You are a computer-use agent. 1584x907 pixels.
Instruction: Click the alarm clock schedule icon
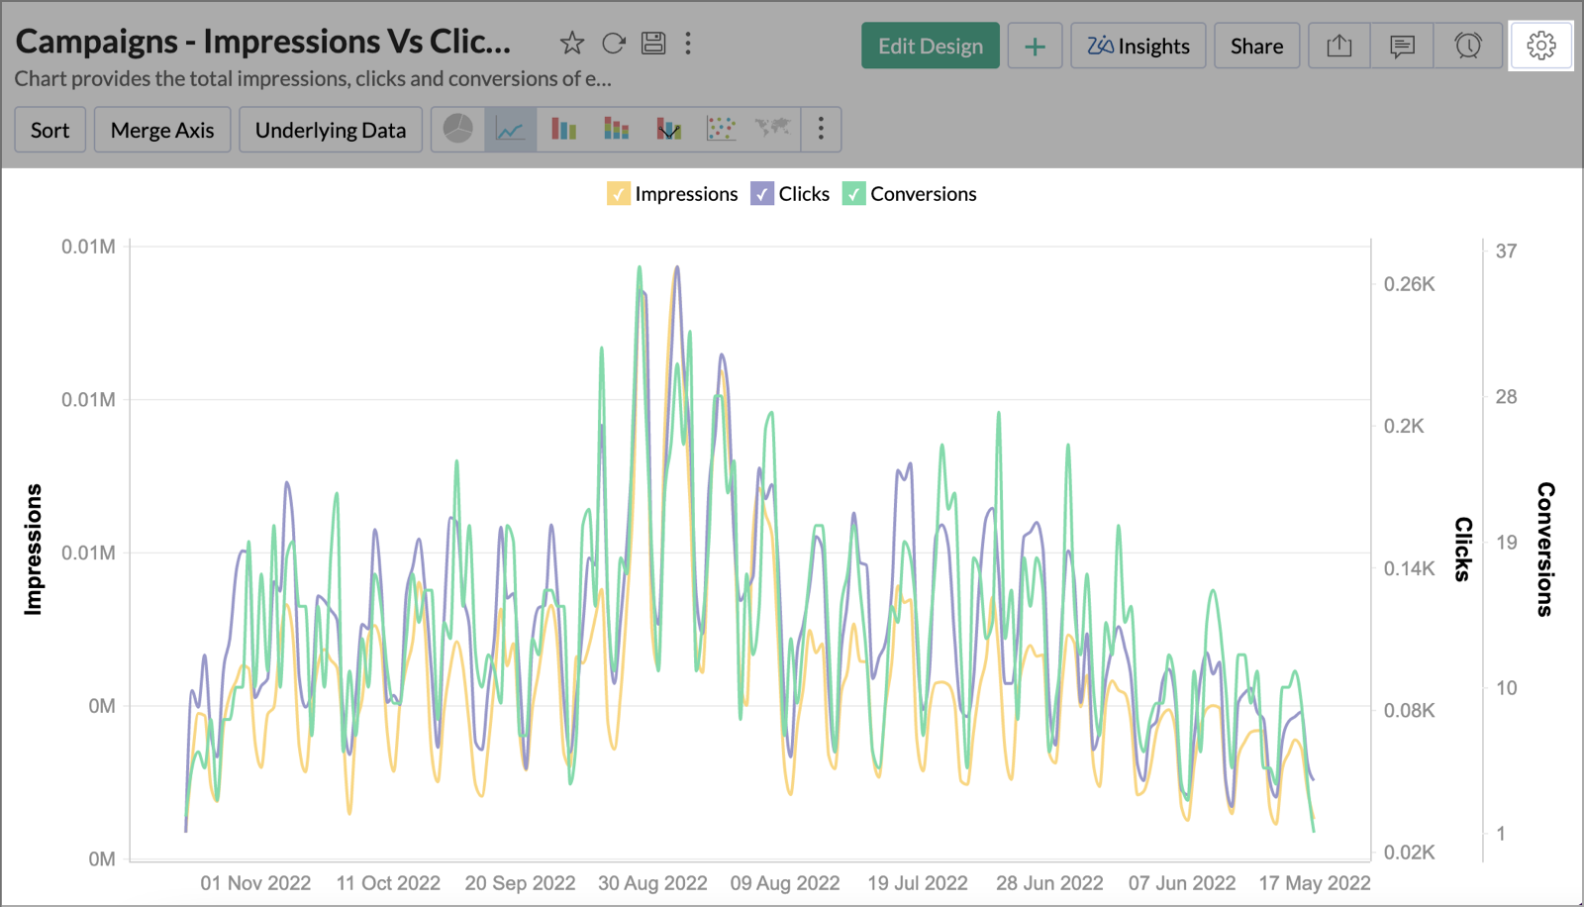(x=1467, y=46)
